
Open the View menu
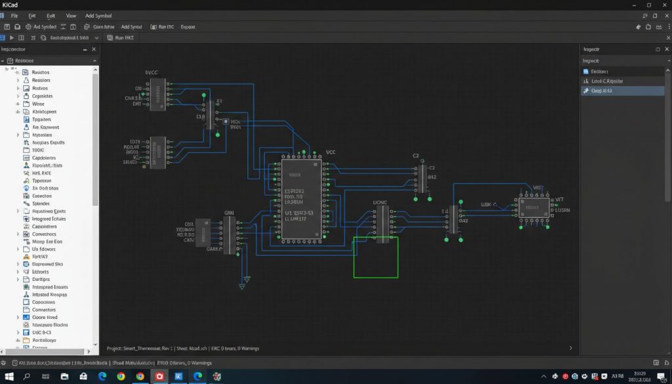pyautogui.click(x=72, y=16)
